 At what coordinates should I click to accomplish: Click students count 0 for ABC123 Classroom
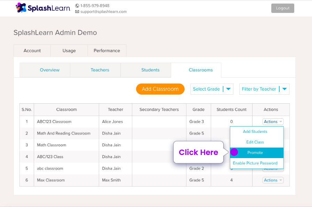(x=231, y=122)
